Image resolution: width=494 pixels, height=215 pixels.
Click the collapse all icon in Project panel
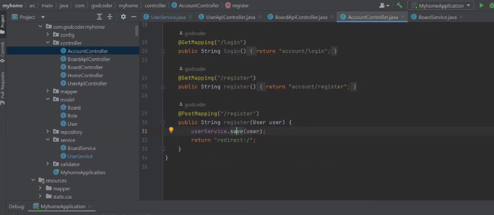pos(110,17)
